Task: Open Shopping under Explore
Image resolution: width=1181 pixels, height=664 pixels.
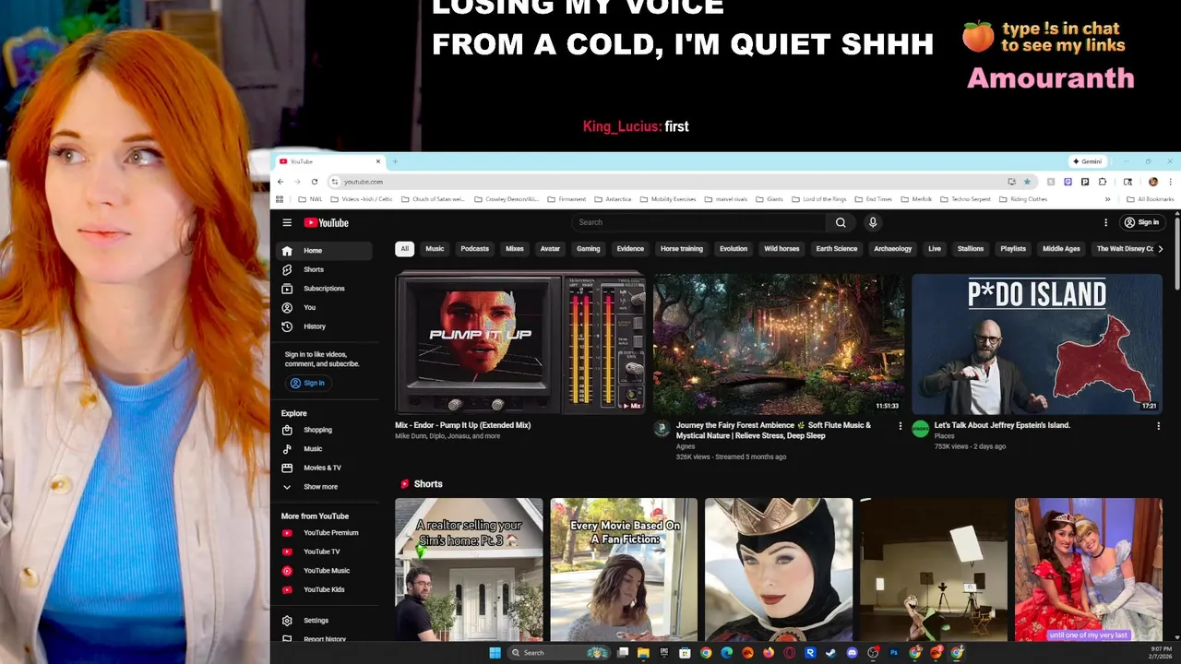Action: point(326,430)
